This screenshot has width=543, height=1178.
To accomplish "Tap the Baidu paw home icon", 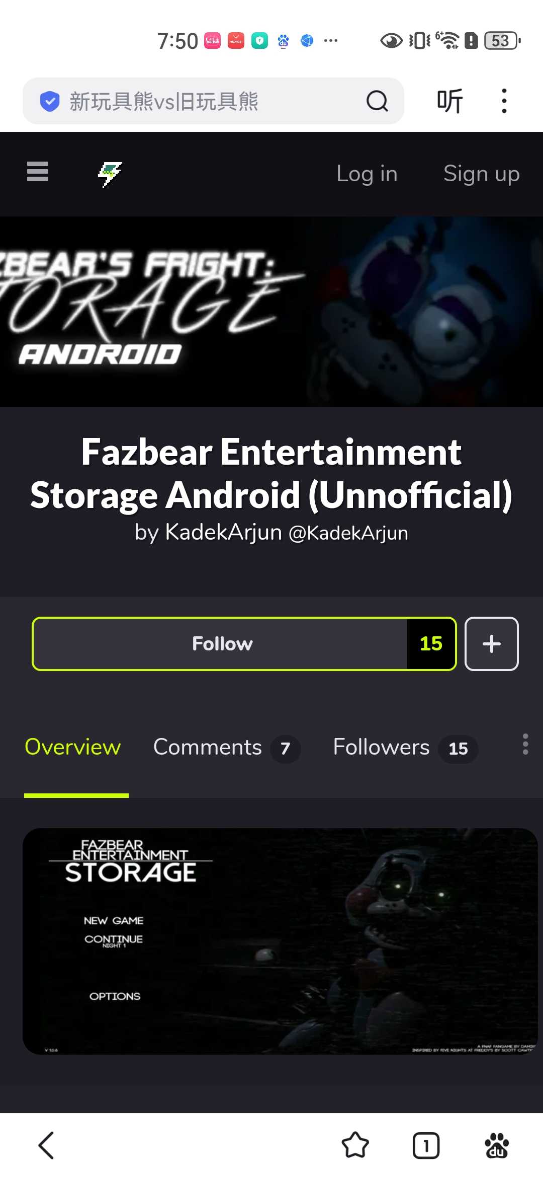I will coord(497,1146).
